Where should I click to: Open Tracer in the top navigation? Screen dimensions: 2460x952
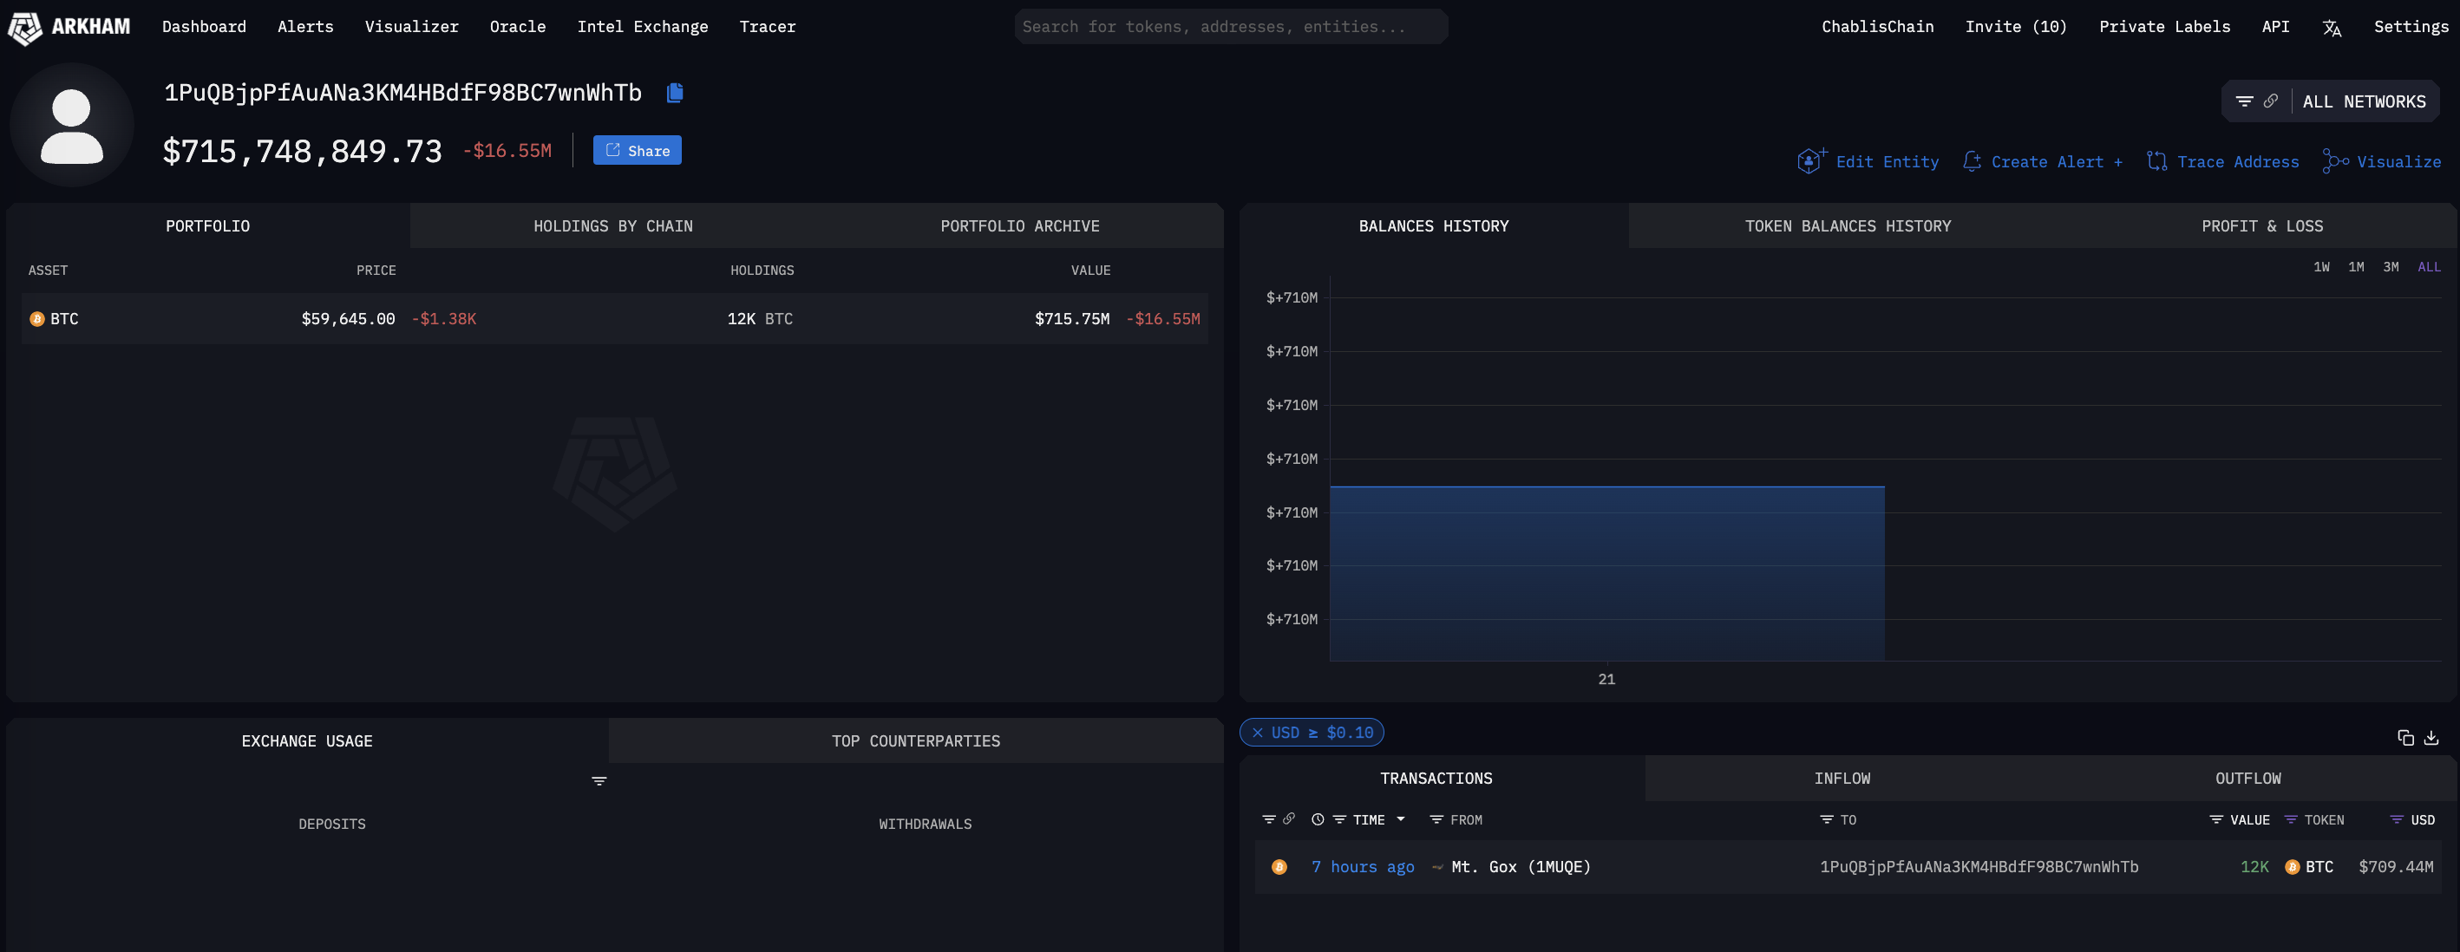click(x=767, y=27)
